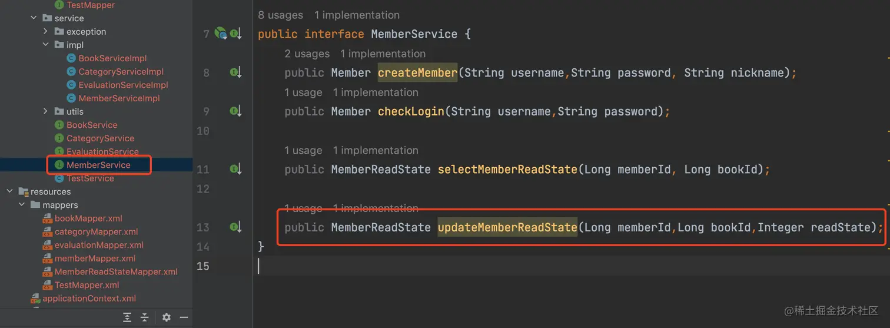
Task: Click the '2 usages' code lens
Action: (307, 54)
